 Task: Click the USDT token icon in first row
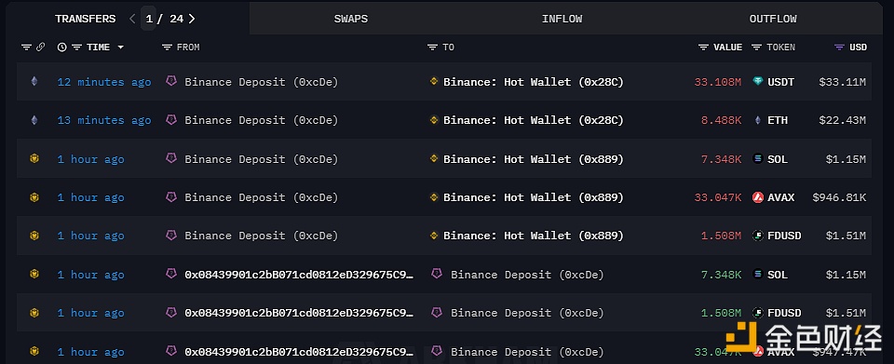(758, 82)
